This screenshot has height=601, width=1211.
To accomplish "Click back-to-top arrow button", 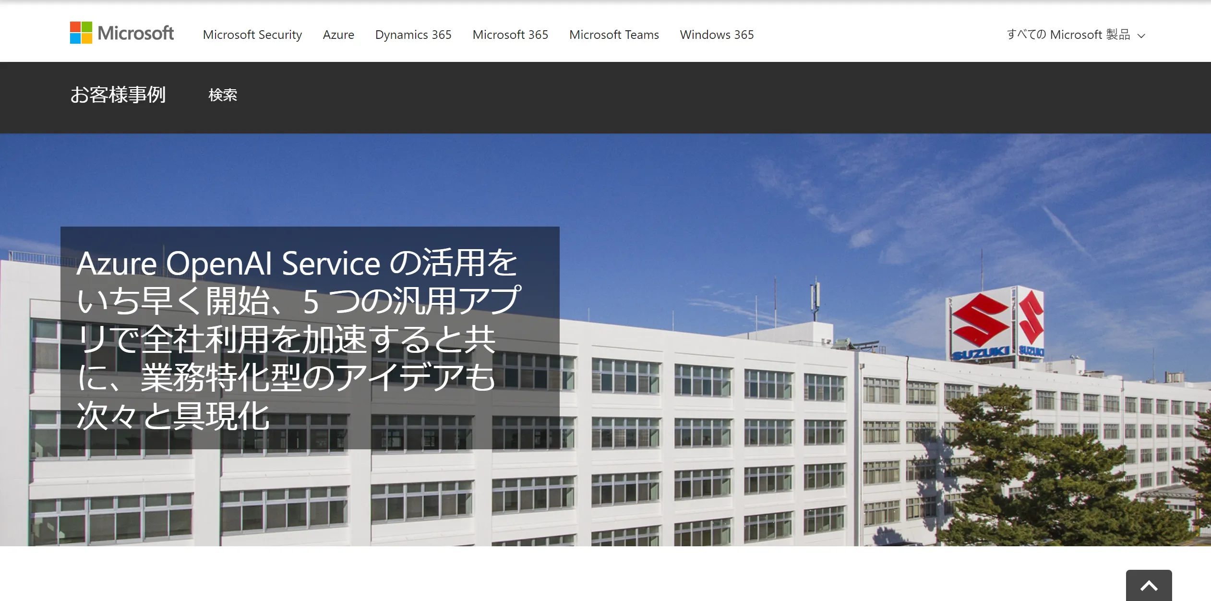I will [1149, 585].
